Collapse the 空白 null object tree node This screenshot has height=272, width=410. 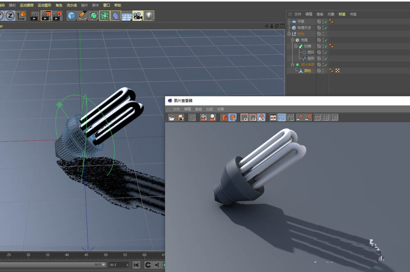click(x=289, y=34)
